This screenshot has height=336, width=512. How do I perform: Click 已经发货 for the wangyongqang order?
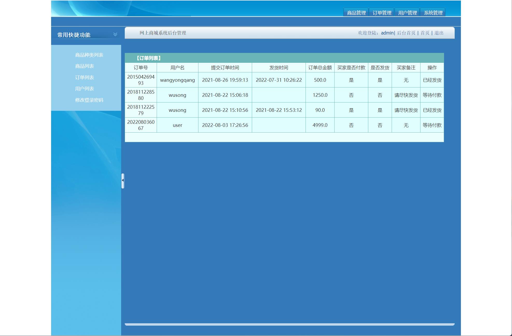432,80
